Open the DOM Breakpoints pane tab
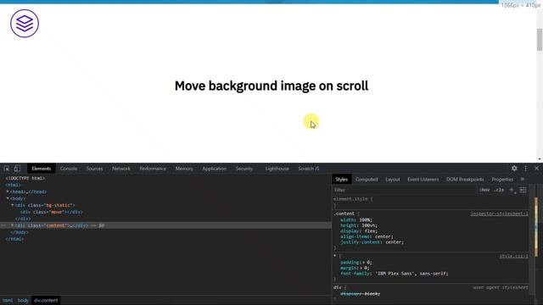 click(x=465, y=179)
